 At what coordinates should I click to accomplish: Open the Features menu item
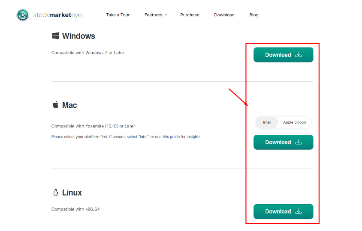(x=153, y=15)
